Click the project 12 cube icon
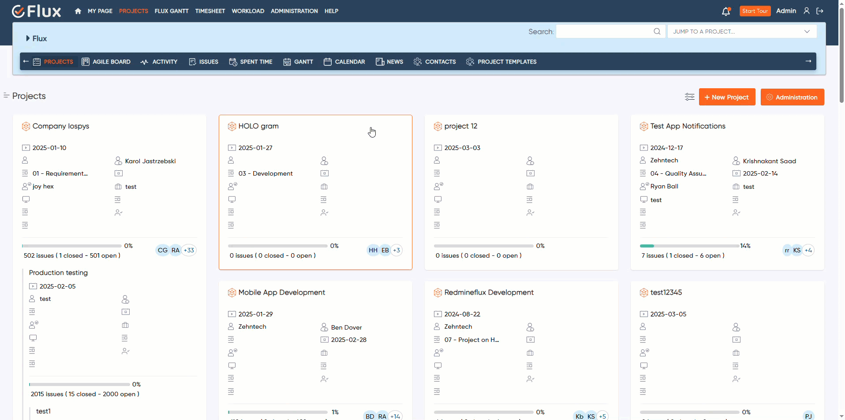Screen dimensions: 845x420 coord(438,126)
